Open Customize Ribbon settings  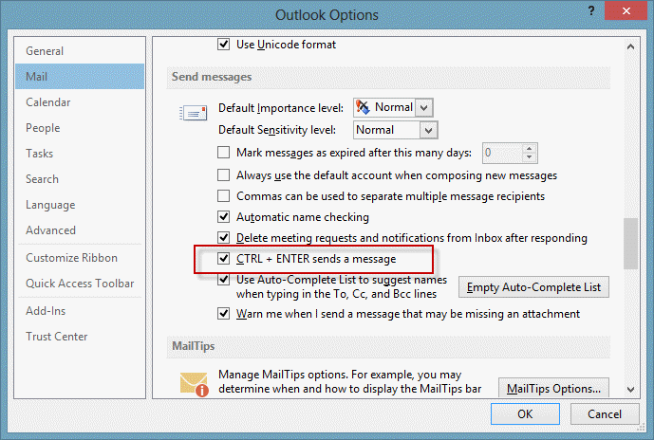pyautogui.click(x=80, y=258)
